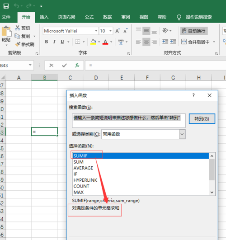Screen dimensions: 226x240
Task: Decrease font size with smaller A icon
Action: click(x=126, y=31)
